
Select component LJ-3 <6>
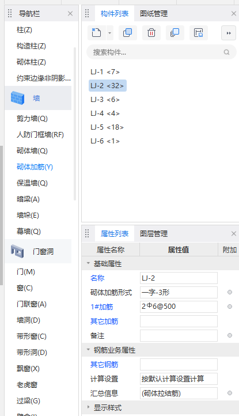point(105,100)
